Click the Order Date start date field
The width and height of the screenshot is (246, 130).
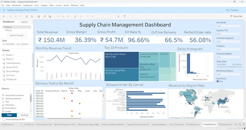(x=221, y=64)
